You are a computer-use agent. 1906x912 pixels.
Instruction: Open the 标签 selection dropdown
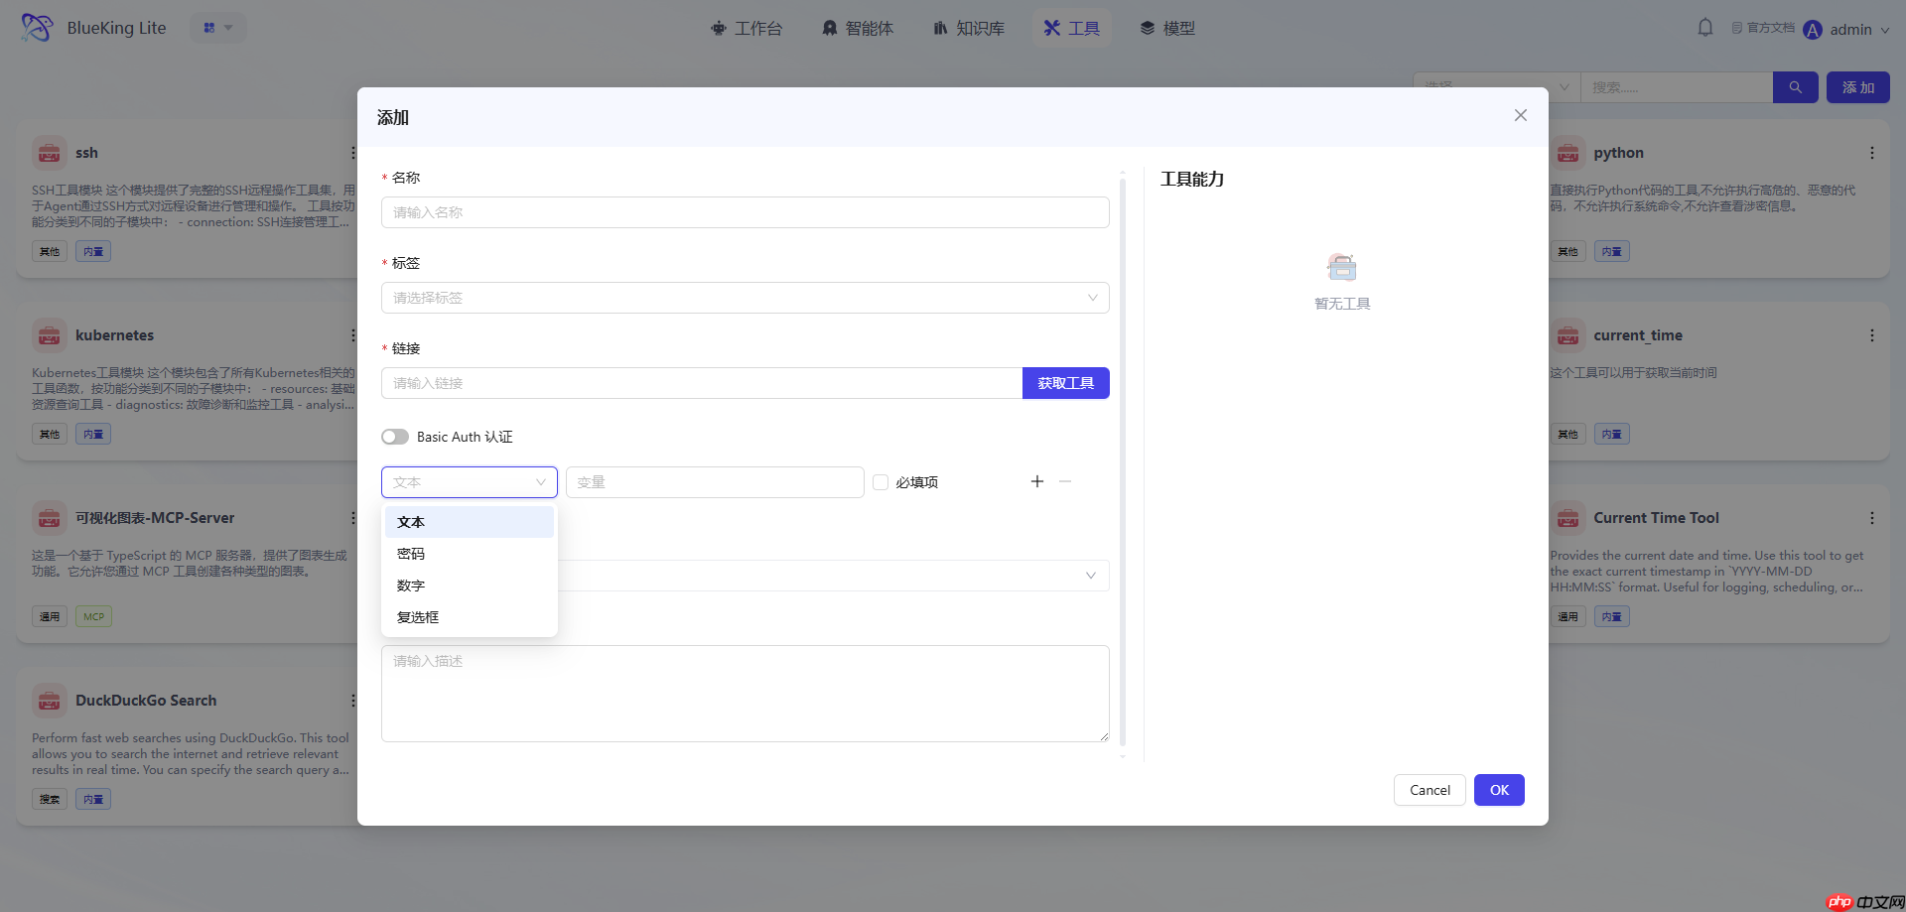pyautogui.click(x=746, y=297)
